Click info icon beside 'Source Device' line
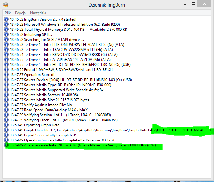This screenshot has height=182, width=214. click(6, 80)
